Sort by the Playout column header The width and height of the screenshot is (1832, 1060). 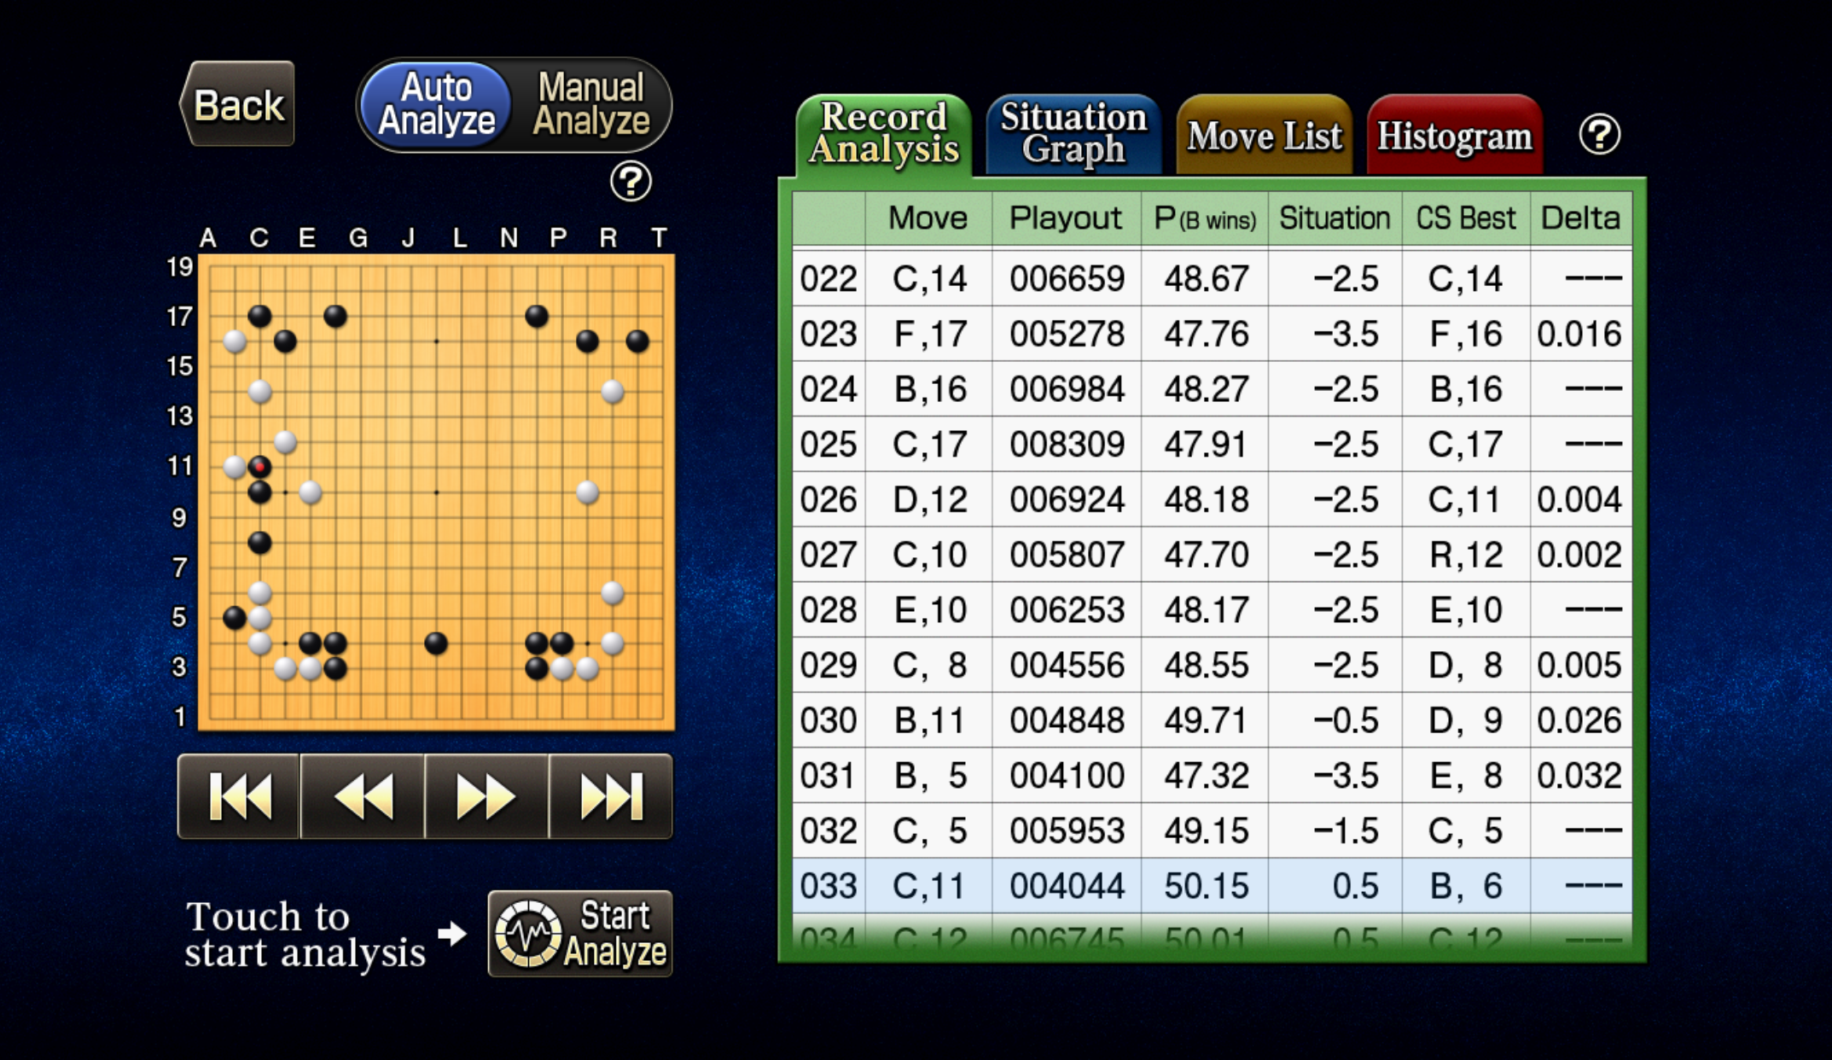click(1065, 218)
